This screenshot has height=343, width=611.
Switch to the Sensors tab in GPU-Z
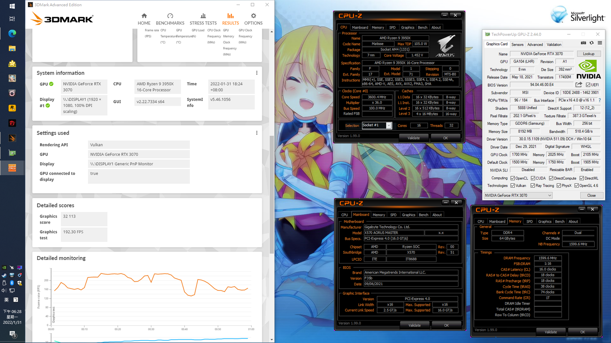[517, 44]
